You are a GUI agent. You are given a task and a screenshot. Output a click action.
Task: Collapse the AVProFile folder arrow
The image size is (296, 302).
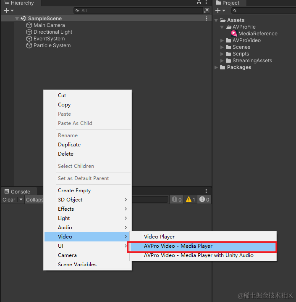point(222,27)
